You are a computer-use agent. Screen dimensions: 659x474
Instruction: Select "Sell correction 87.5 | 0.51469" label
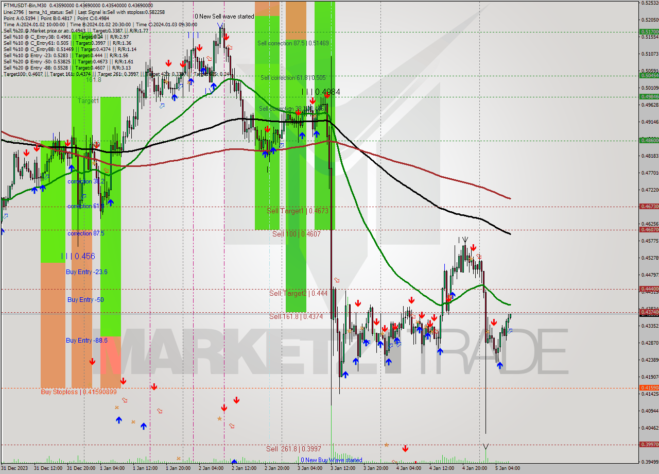pos(293,43)
